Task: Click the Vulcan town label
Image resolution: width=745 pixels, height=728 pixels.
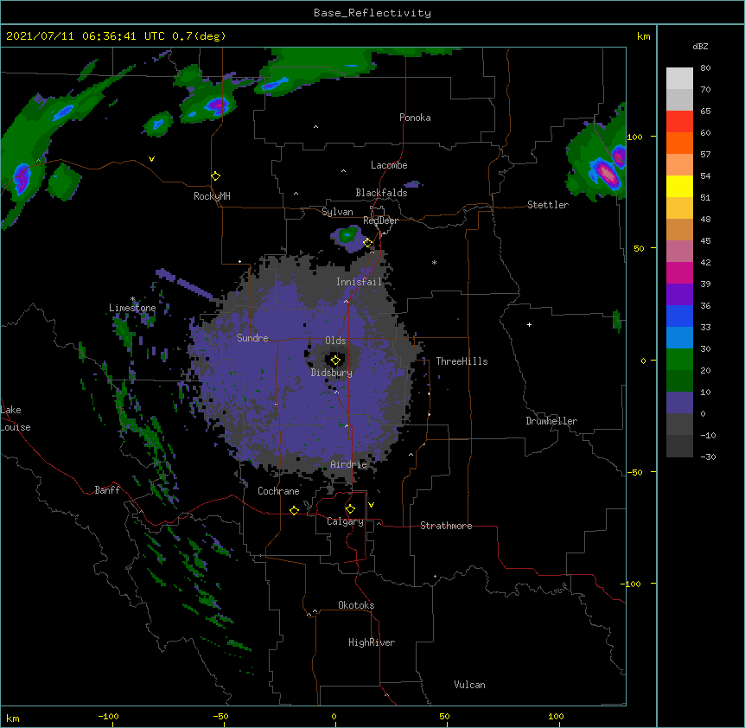Action: [469, 685]
